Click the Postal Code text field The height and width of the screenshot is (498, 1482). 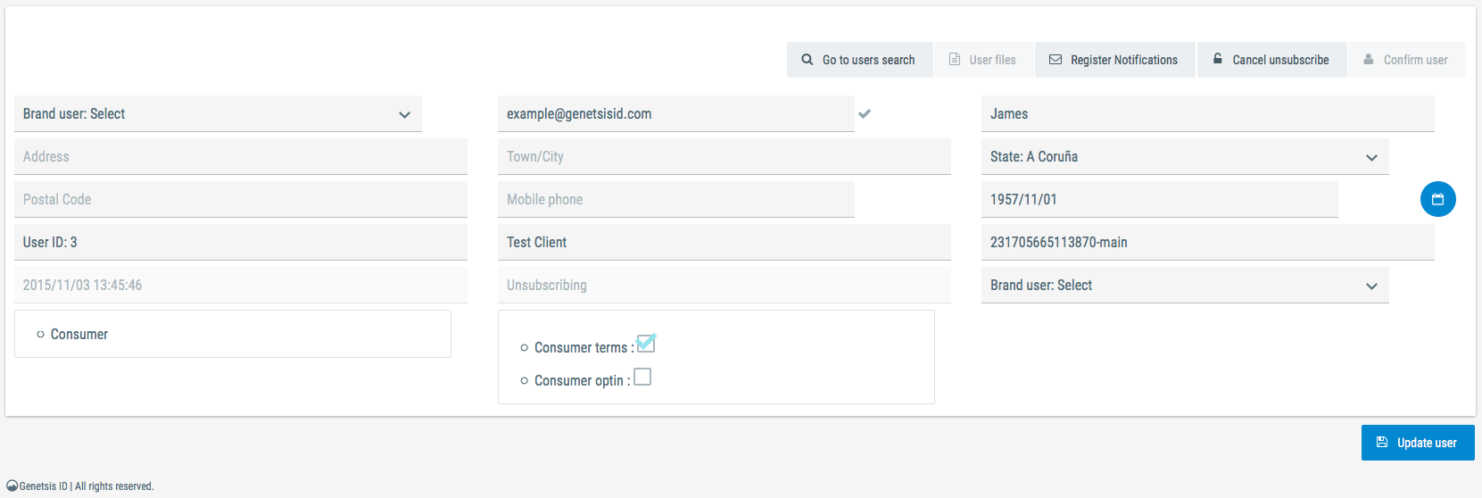(x=241, y=200)
